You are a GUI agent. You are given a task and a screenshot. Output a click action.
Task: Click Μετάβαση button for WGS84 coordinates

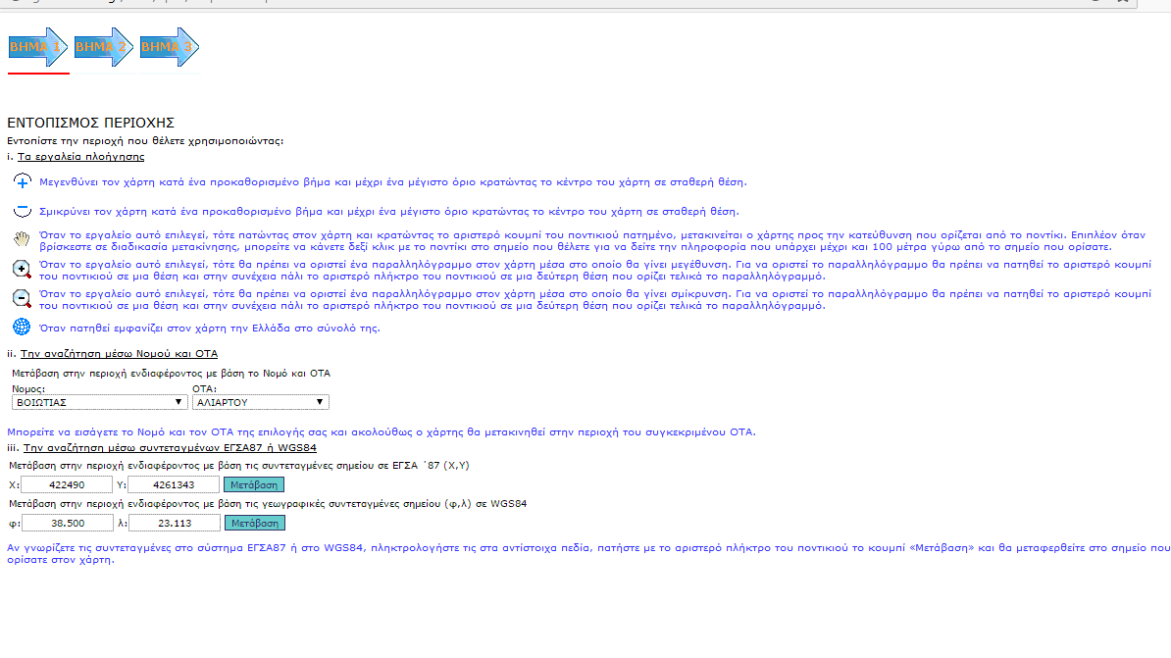click(x=255, y=523)
